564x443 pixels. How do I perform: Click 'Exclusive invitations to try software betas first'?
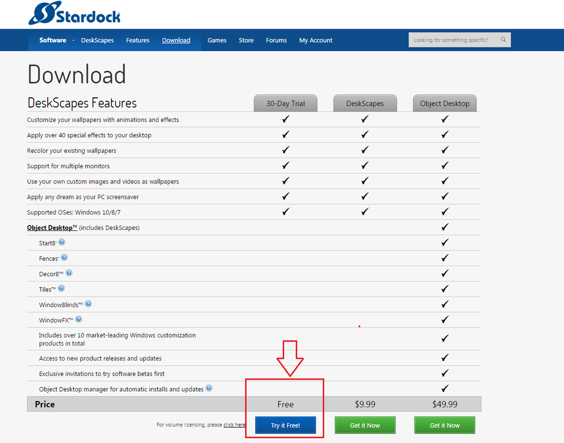pyautogui.click(x=102, y=374)
